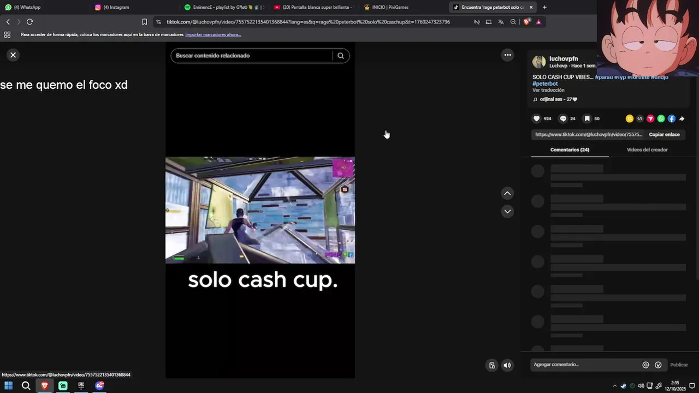The height and width of the screenshot is (393, 699).
Task: Open Windows taskbar search
Action: click(x=26, y=385)
